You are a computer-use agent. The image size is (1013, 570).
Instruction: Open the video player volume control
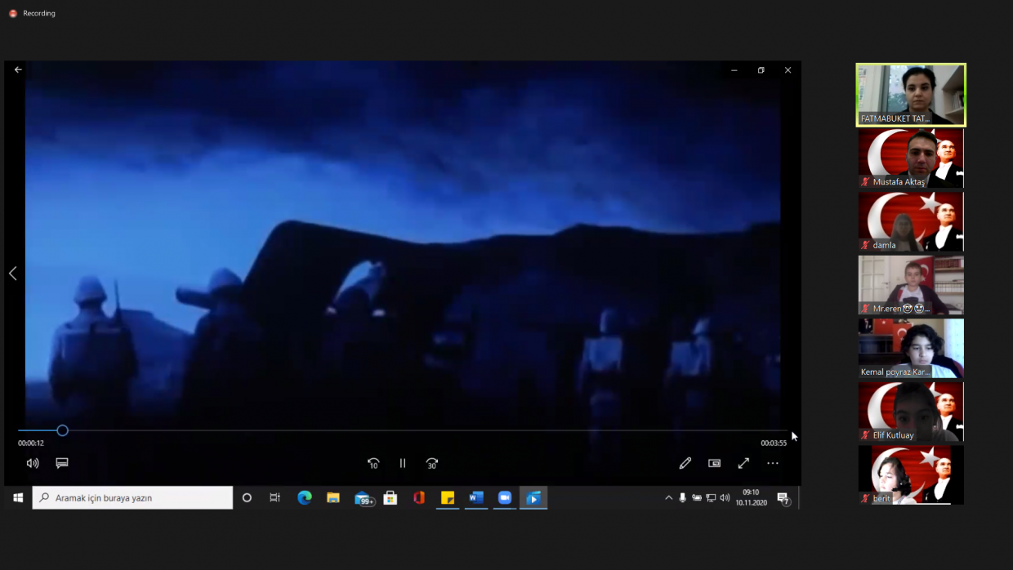(33, 463)
